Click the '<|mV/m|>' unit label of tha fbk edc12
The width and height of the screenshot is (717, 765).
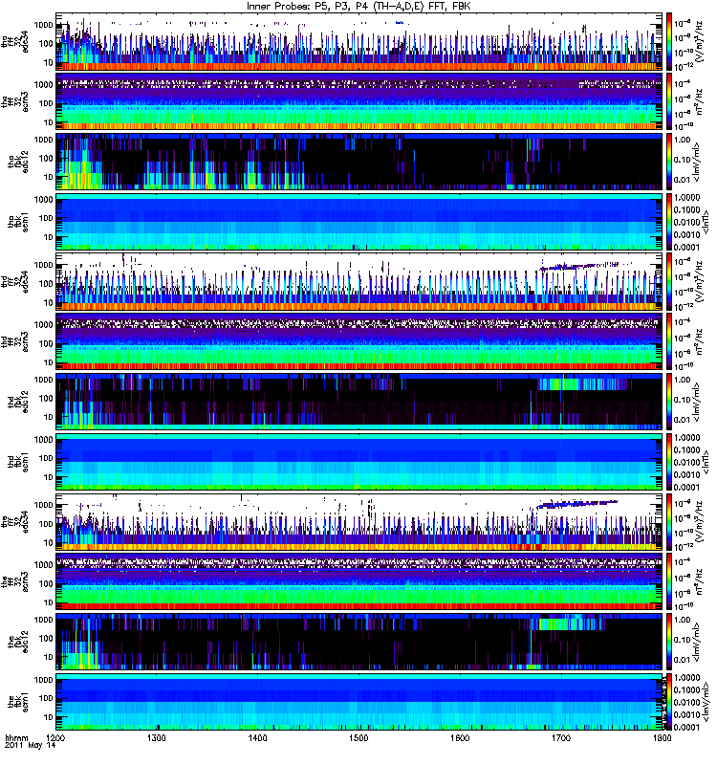point(697,162)
